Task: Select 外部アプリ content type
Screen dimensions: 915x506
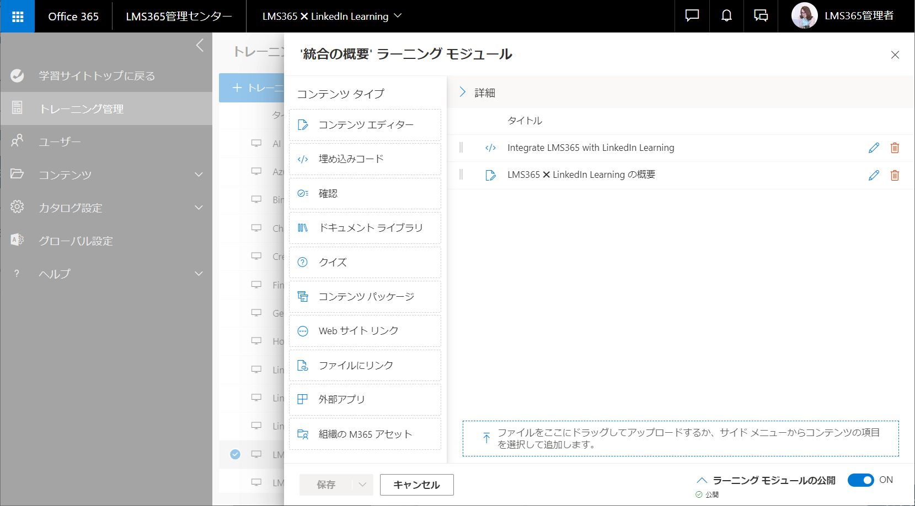Action: (x=365, y=400)
